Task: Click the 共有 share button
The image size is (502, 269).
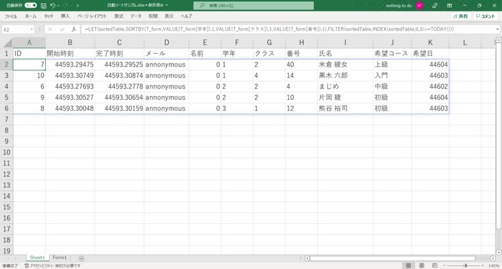Action: (x=461, y=16)
